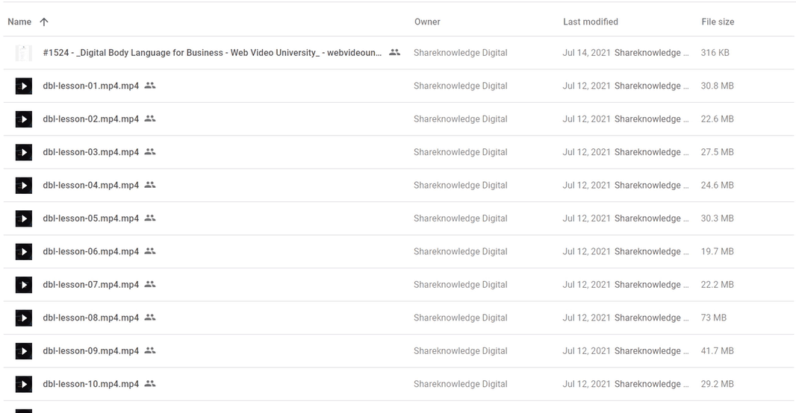Click shared icon next to #1524 document
The image size is (796, 413).
394,52
